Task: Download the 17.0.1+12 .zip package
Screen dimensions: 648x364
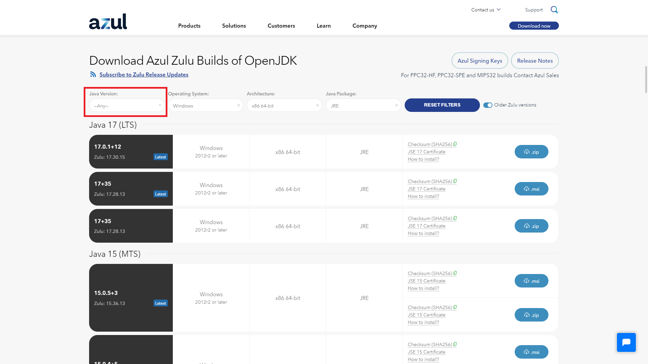Action: tap(531, 152)
